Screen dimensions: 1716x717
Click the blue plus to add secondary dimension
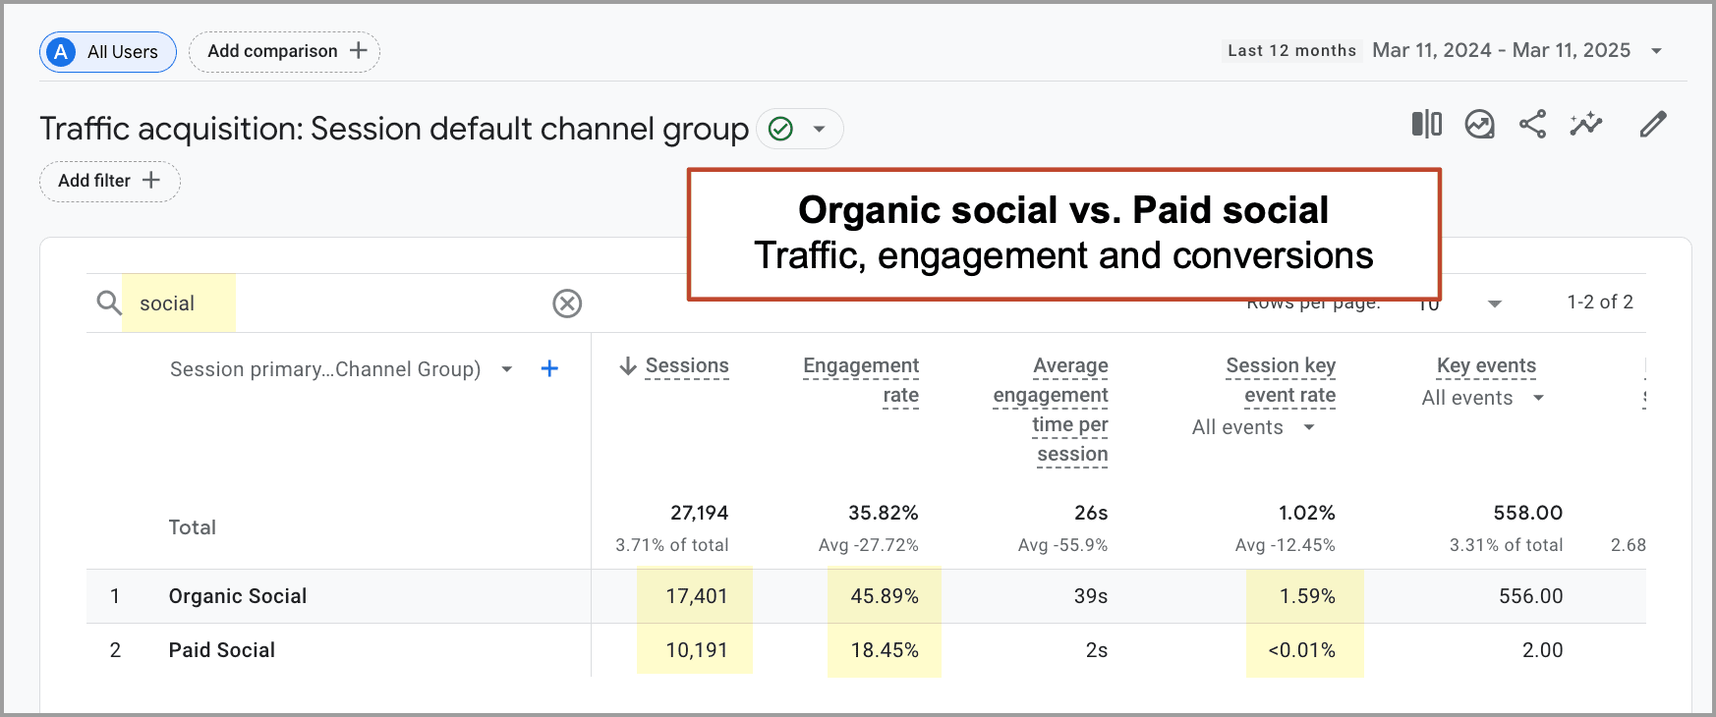(550, 368)
